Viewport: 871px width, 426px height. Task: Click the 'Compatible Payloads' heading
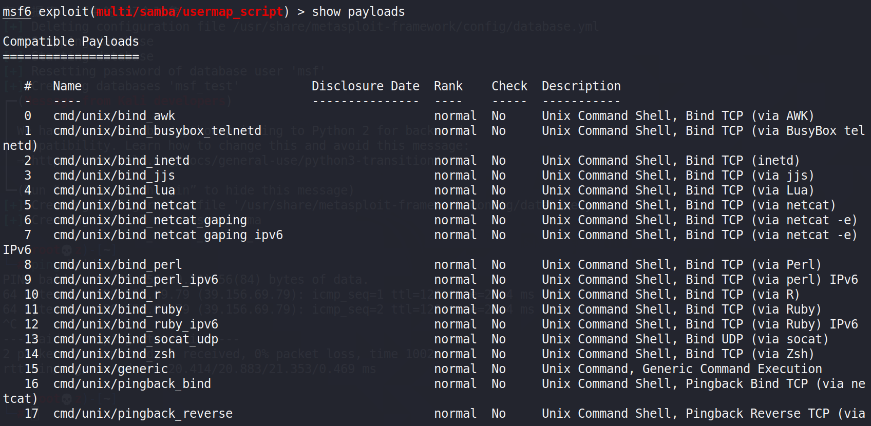click(71, 42)
